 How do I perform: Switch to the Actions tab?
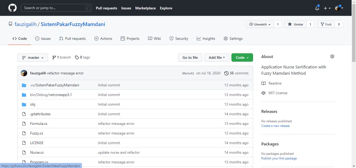click(x=103, y=38)
